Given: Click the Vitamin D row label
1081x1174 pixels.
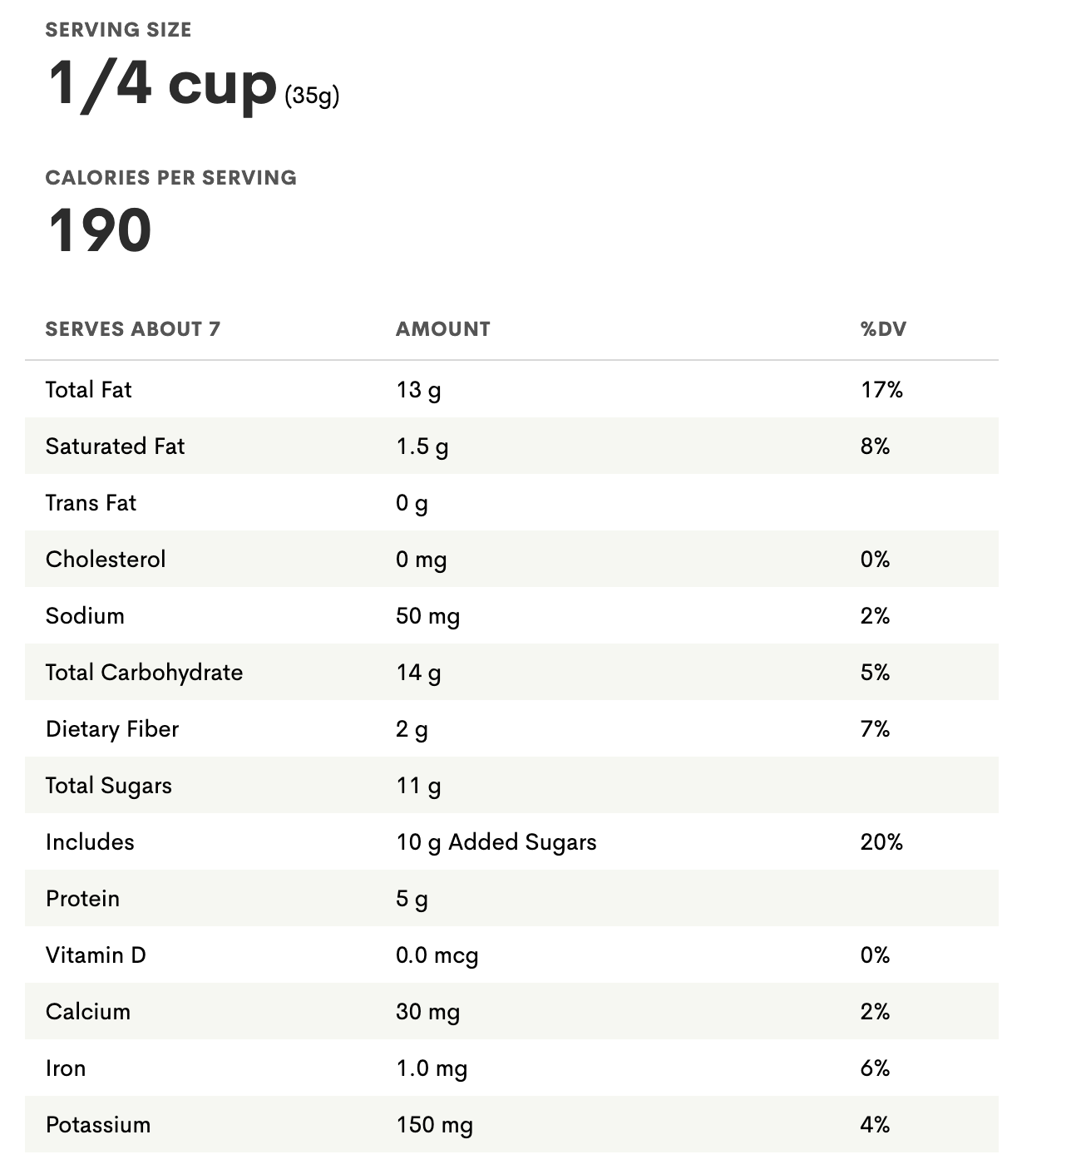Looking at the screenshot, I should pyautogui.click(x=96, y=955).
